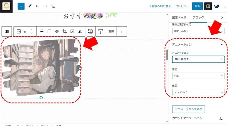The width and height of the screenshot is (228, 126).
Task: Click the site logo icon in top corner
Action: (x=6, y=6)
